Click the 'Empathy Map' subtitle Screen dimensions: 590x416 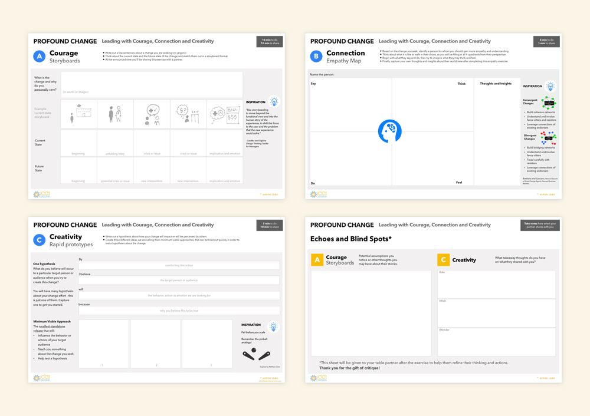pyautogui.click(x=343, y=61)
